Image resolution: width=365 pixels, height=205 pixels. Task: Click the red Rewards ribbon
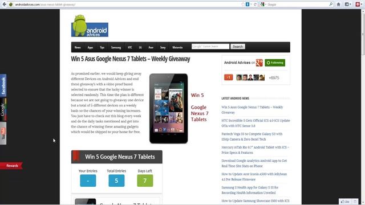[x=11, y=166]
